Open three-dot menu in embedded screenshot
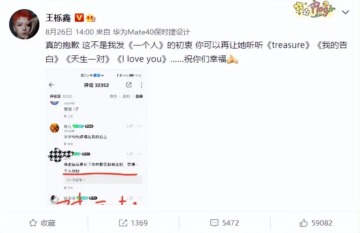Viewport: 360px width, 233px height. tap(141, 85)
